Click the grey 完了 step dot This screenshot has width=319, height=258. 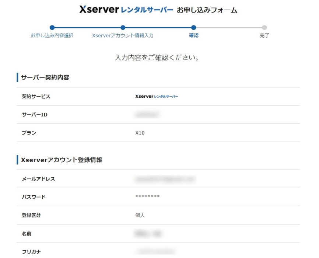[264, 28]
